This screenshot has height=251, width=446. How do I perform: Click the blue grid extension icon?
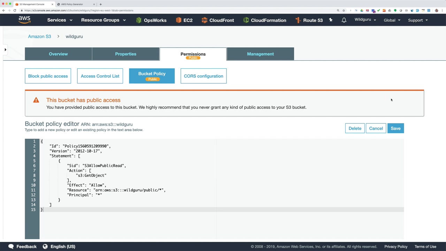tap(429, 10)
